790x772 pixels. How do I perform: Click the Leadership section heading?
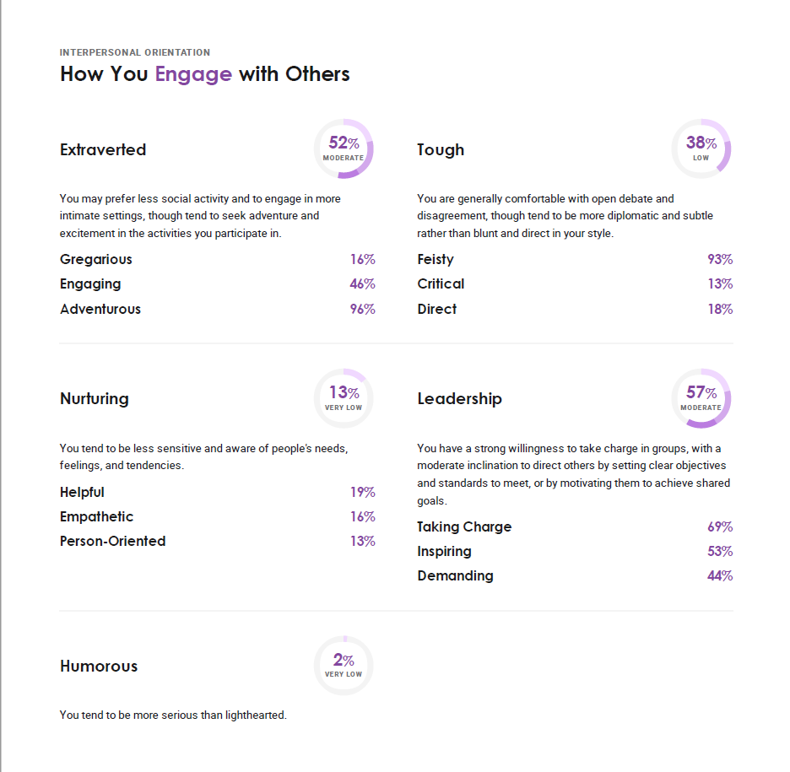pyautogui.click(x=459, y=399)
